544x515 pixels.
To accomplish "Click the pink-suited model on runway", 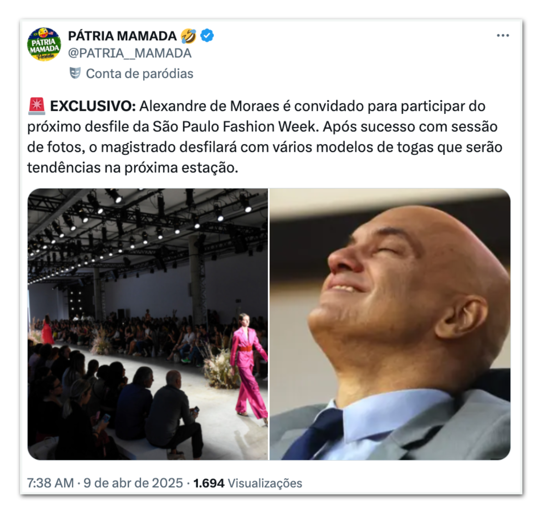I will [x=248, y=366].
